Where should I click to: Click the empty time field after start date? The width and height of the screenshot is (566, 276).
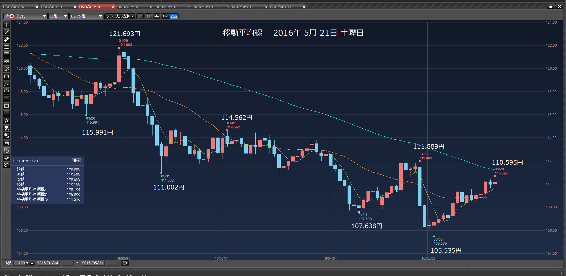pos(68,263)
